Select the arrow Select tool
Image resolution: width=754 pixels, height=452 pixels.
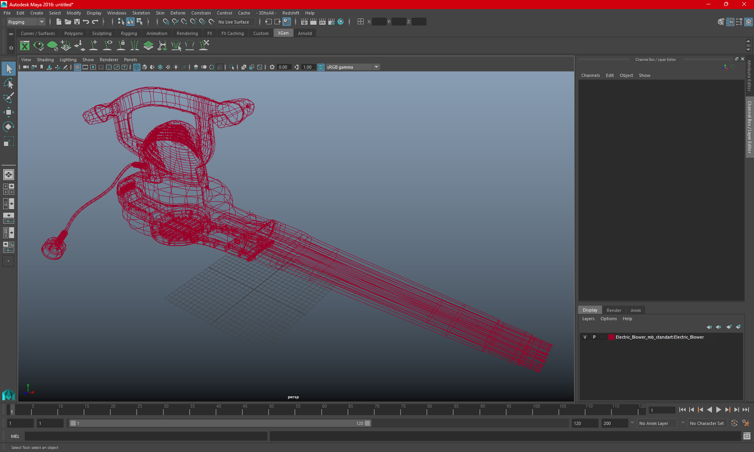click(9, 69)
